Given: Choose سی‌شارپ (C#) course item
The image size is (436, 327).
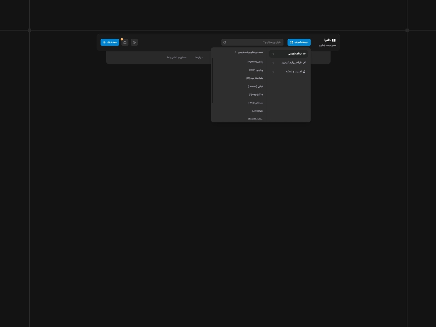Looking at the screenshot, I should (x=255, y=103).
